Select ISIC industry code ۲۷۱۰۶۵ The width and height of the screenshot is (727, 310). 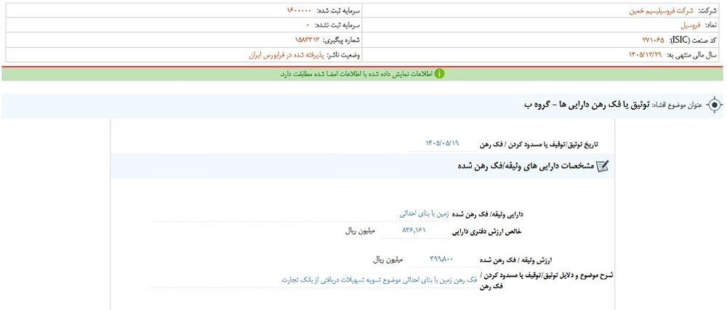point(654,40)
